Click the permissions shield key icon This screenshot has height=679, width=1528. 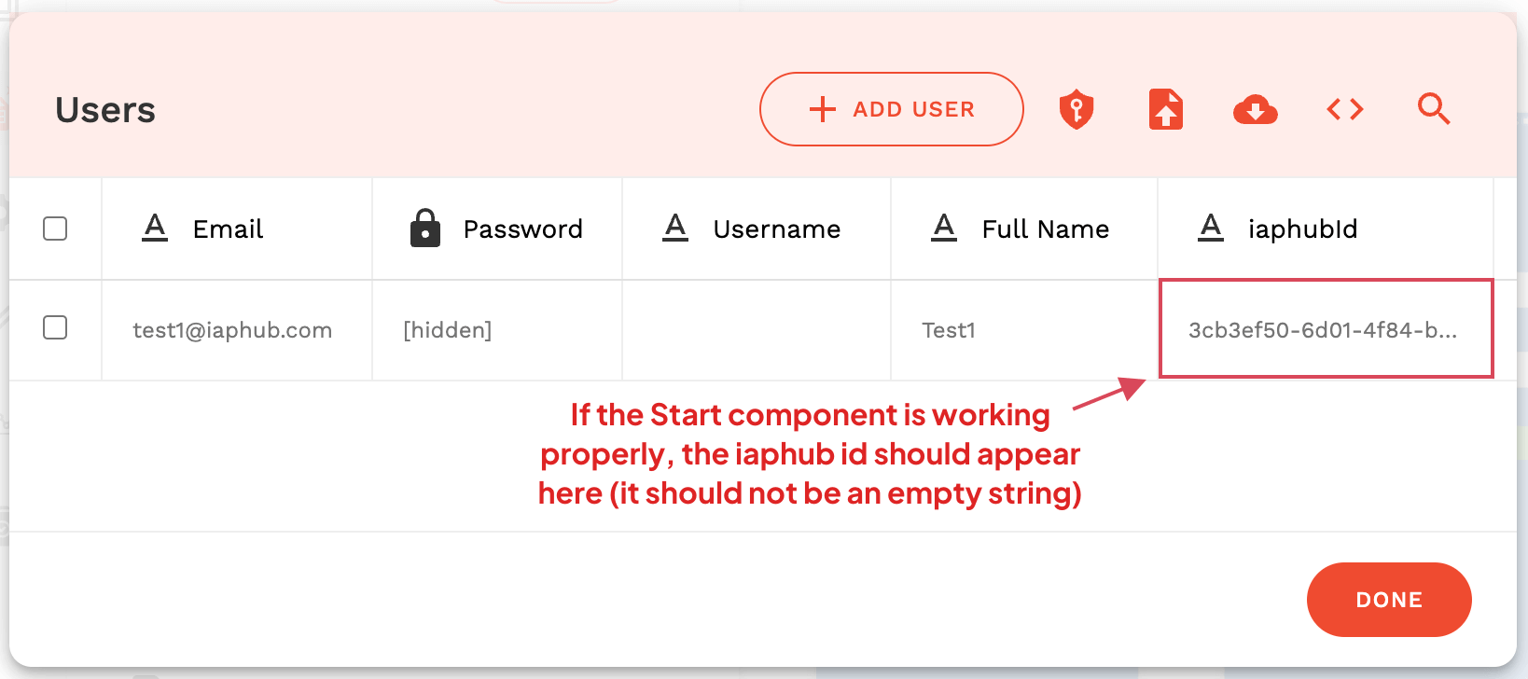pyautogui.click(x=1077, y=109)
